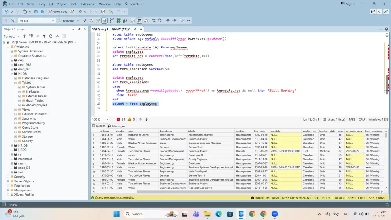This screenshot has width=391, height=220.
Task: Click the Execute button
Action: 66,21
